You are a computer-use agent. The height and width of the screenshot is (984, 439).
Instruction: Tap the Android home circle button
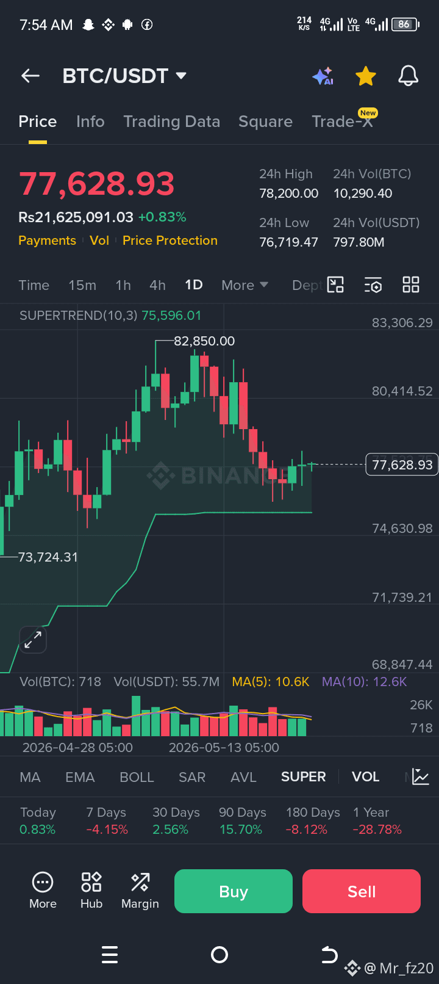[x=220, y=955]
